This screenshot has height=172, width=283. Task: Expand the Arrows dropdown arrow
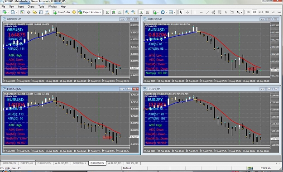(241, 12)
